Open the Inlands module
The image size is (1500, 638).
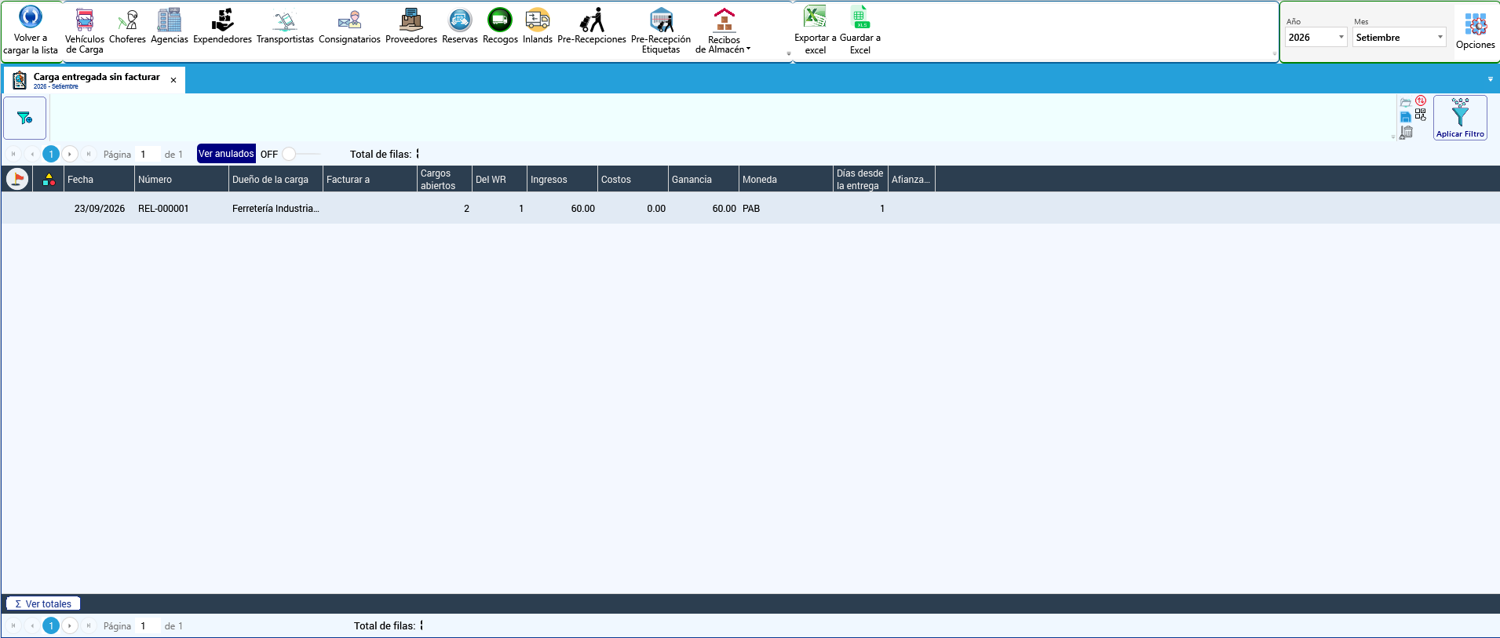click(538, 27)
